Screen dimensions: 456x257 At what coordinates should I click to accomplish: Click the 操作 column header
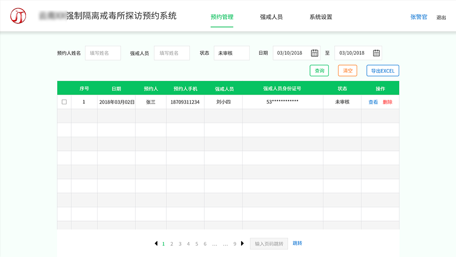coord(380,88)
